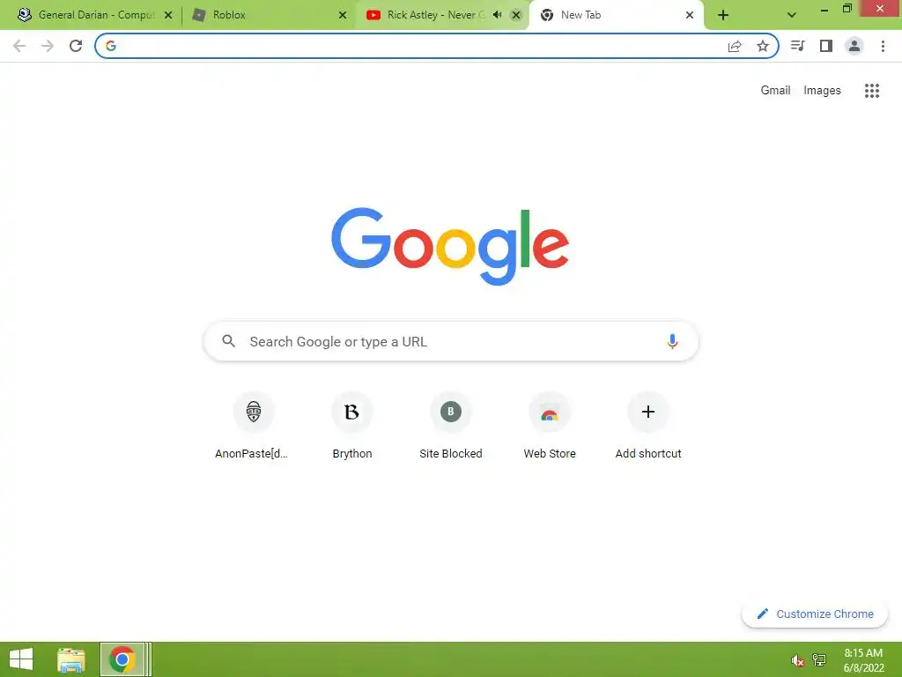This screenshot has height=677, width=902.
Task: Open the media control icon in toolbar
Action: pyautogui.click(x=797, y=46)
